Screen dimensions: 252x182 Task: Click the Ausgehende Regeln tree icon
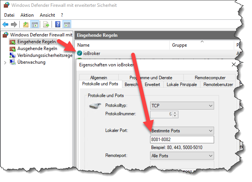pyautogui.click(x=13, y=49)
